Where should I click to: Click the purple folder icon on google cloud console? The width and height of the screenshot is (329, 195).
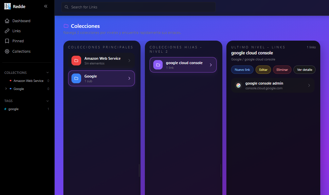coord(158,64)
